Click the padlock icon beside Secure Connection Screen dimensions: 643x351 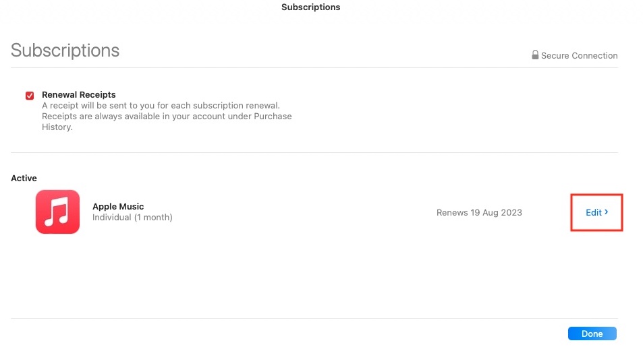[535, 55]
